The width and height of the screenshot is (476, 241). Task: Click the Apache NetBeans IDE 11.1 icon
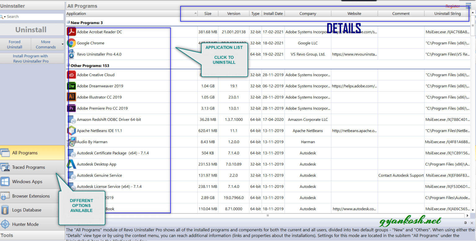pyautogui.click(x=72, y=131)
